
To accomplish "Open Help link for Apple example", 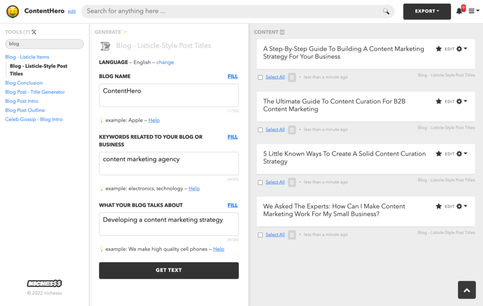I will pos(154,120).
